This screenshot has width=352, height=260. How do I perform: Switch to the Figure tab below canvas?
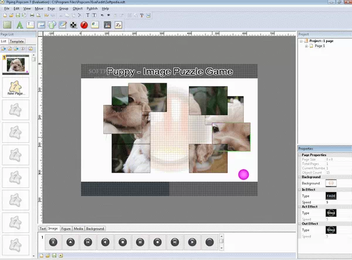pos(66,228)
